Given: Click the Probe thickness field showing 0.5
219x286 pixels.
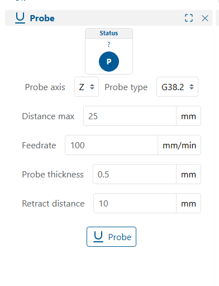Looking at the screenshot, I should coord(135,174).
